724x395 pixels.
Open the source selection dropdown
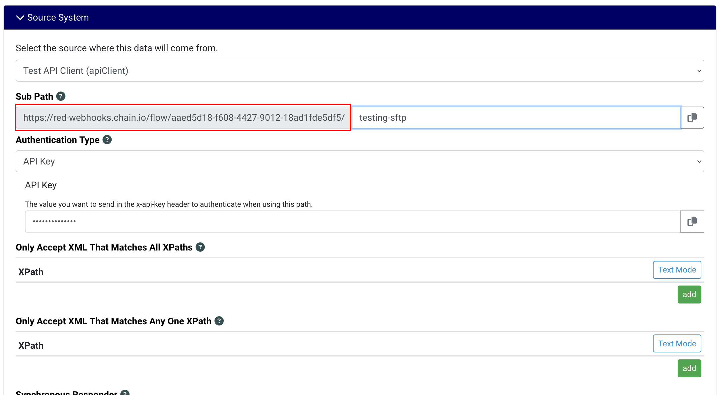click(359, 71)
